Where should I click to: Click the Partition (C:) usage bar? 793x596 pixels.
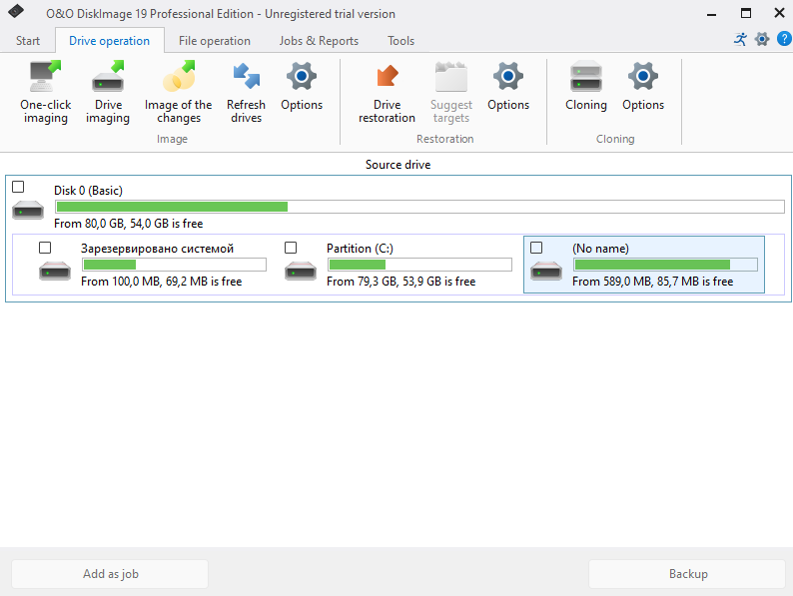[x=419, y=265]
